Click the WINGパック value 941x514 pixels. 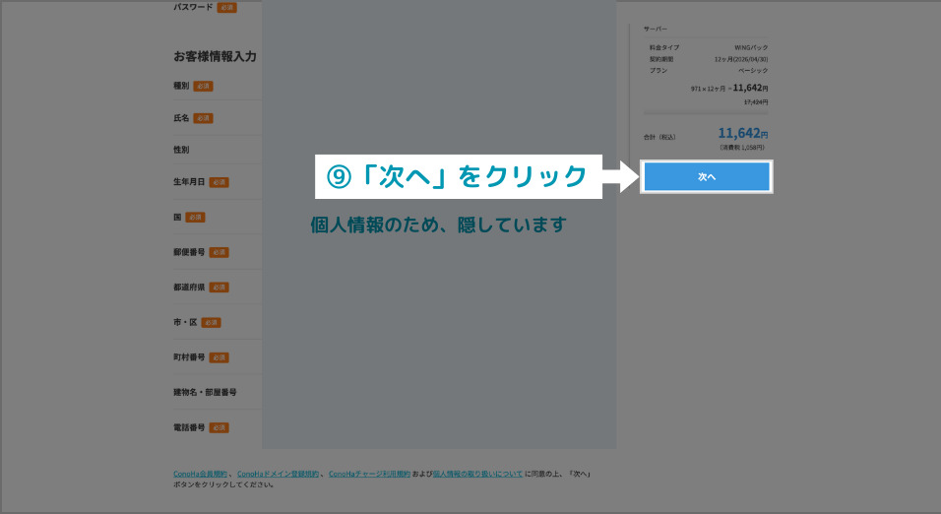click(x=751, y=47)
